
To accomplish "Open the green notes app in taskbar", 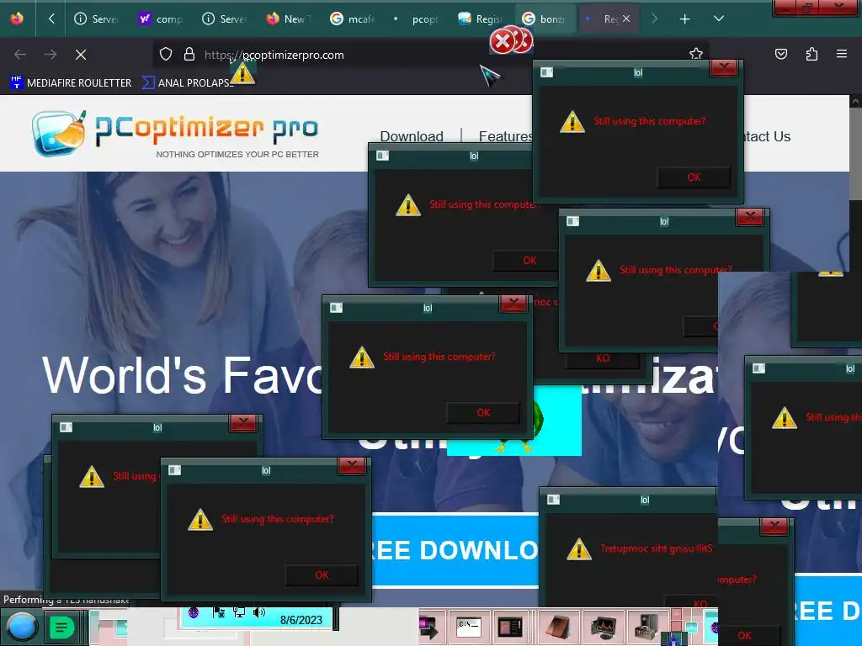I will 61,627.
